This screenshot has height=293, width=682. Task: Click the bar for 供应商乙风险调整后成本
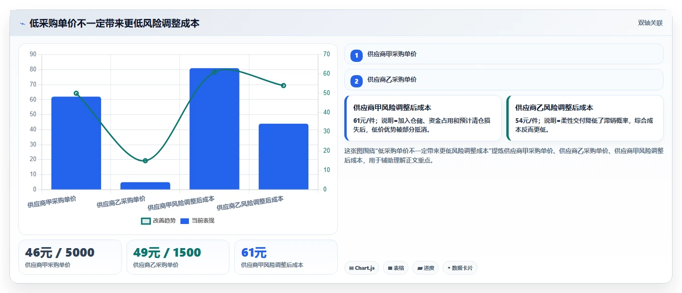pos(283,156)
